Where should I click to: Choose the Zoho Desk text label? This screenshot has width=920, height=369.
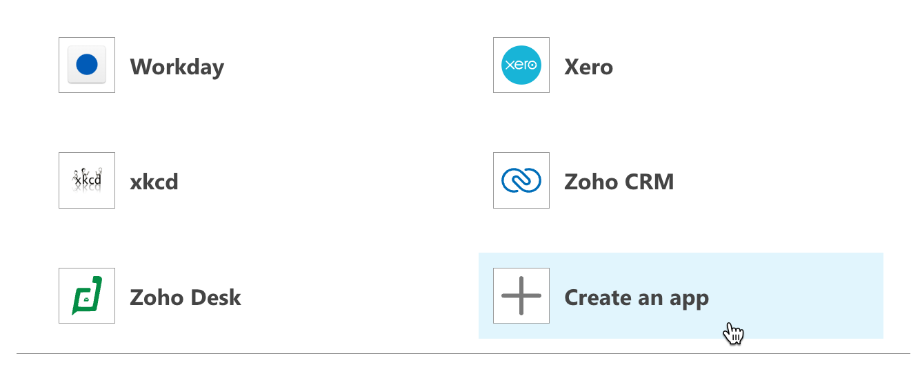186,297
